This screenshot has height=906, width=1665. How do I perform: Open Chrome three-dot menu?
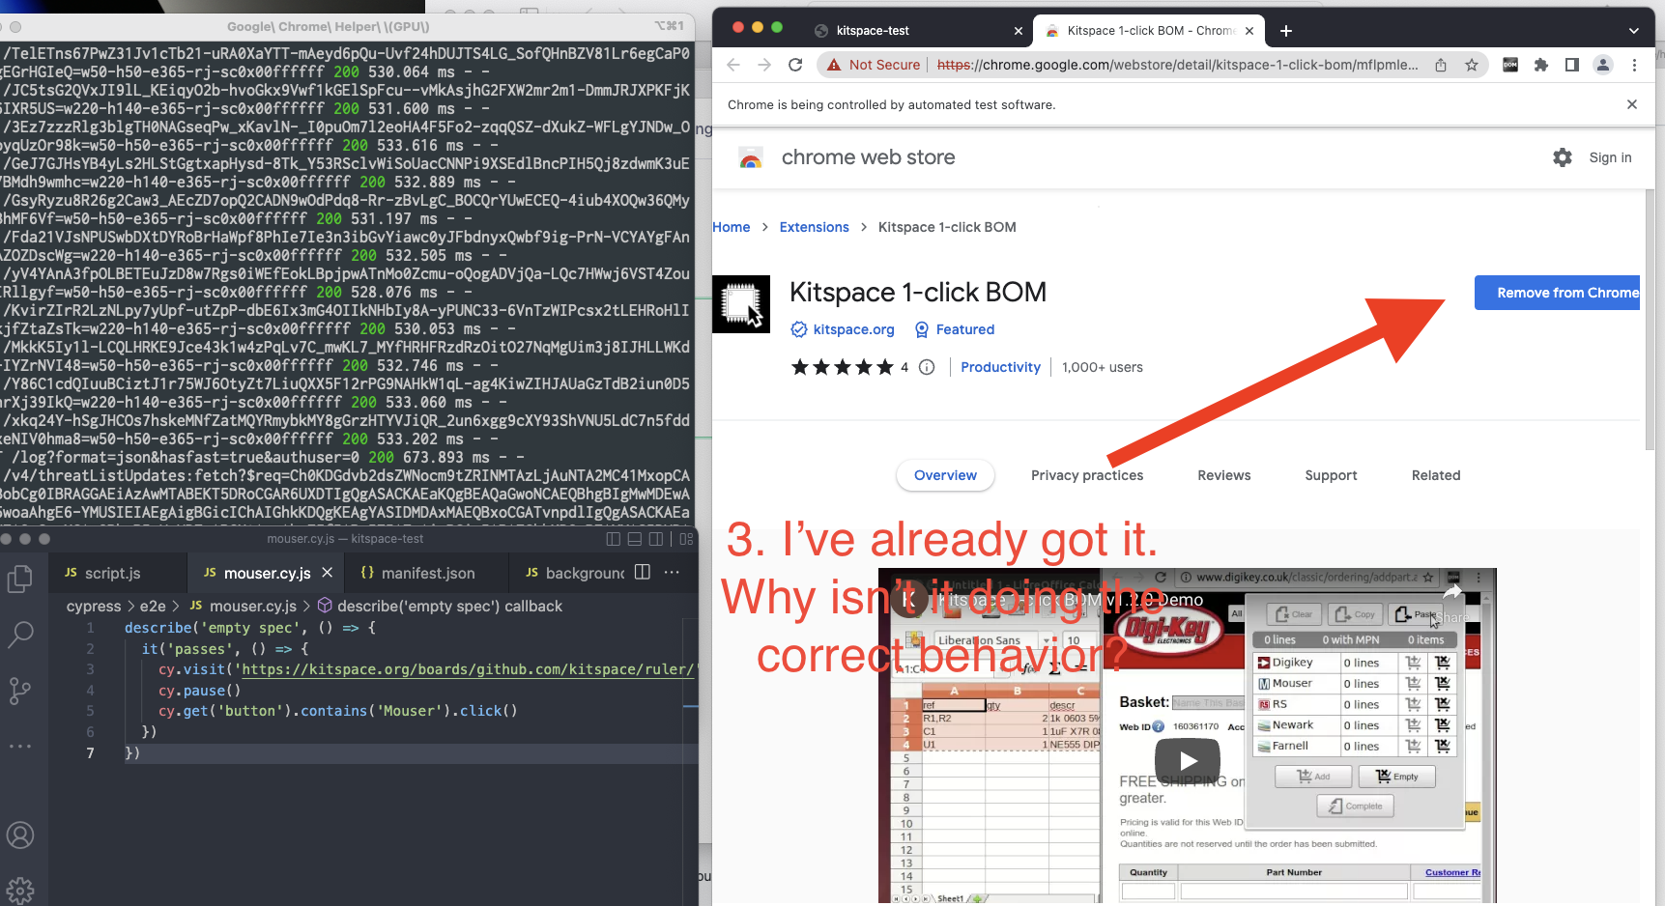click(x=1634, y=65)
